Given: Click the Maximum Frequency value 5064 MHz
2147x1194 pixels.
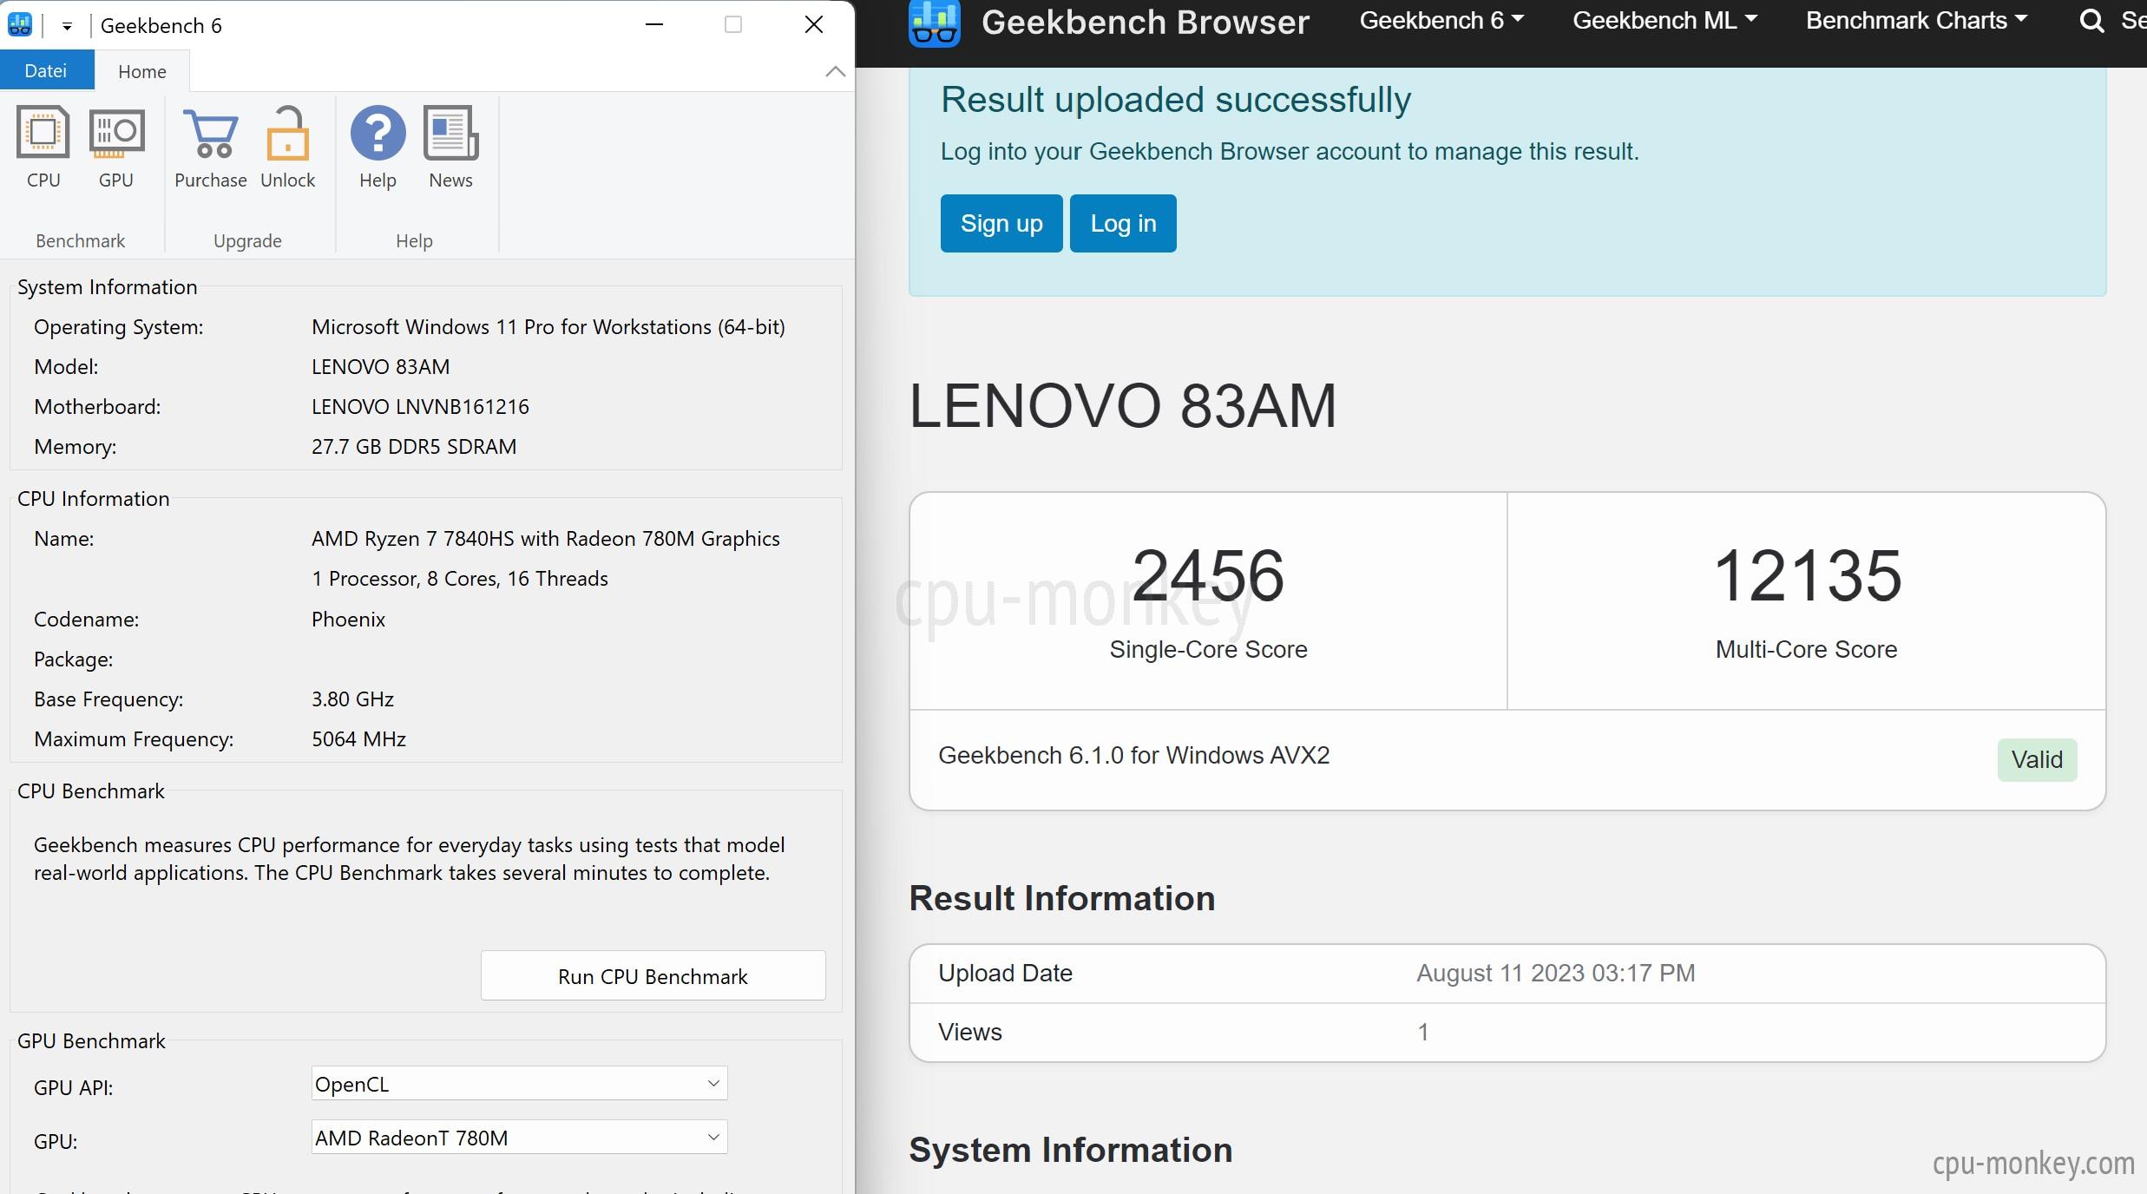Looking at the screenshot, I should [x=358, y=738].
